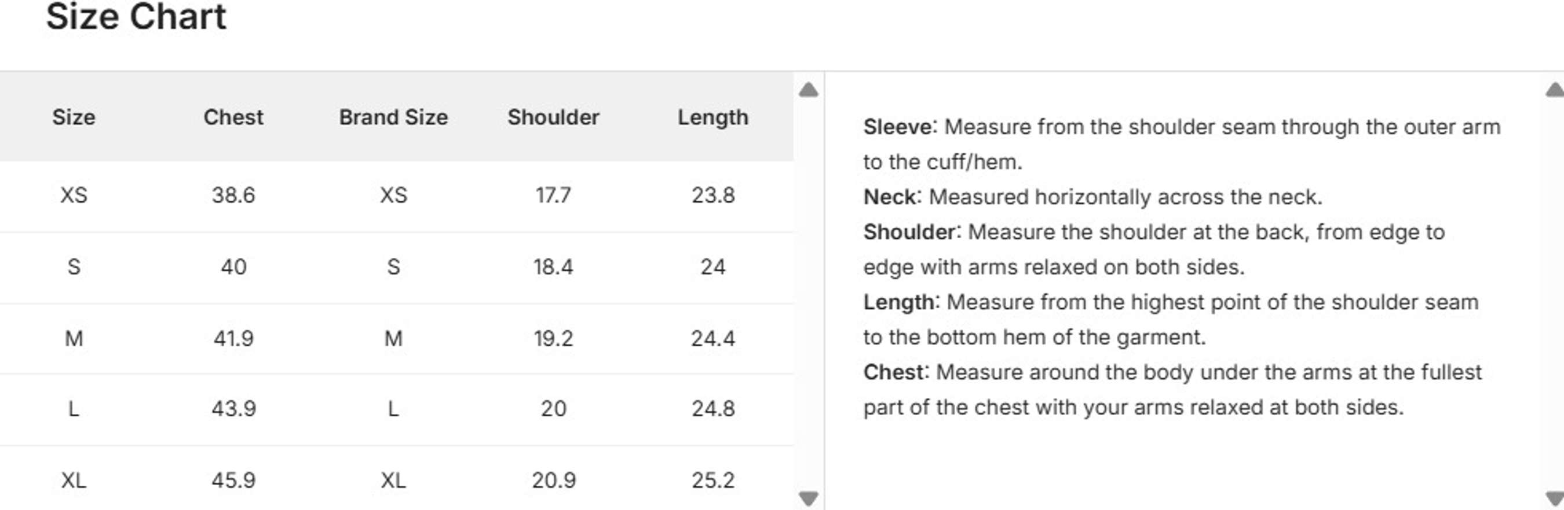
Task: Click the length value 25.2
Action: tap(713, 481)
